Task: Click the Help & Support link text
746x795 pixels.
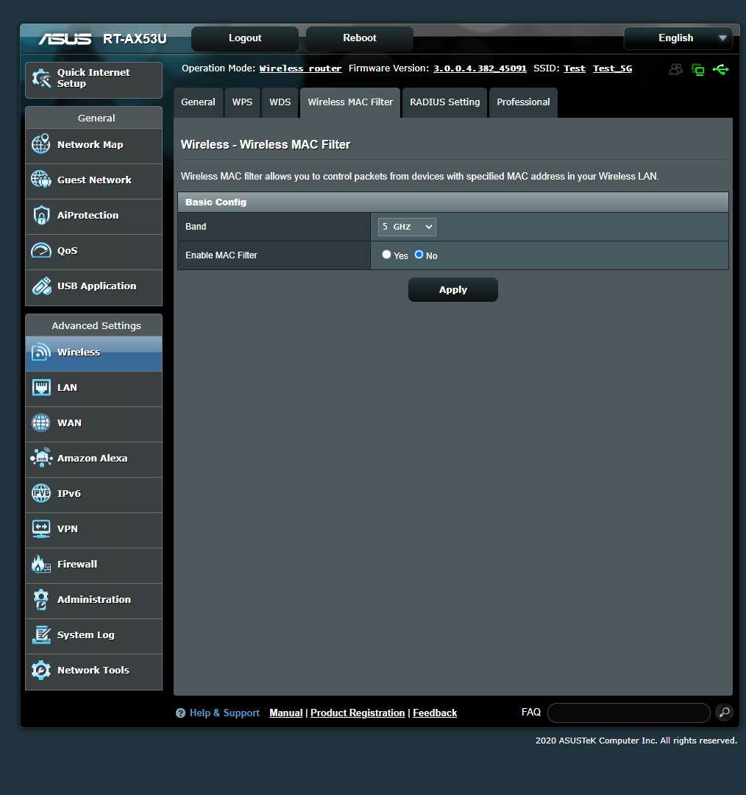Action: (x=224, y=713)
